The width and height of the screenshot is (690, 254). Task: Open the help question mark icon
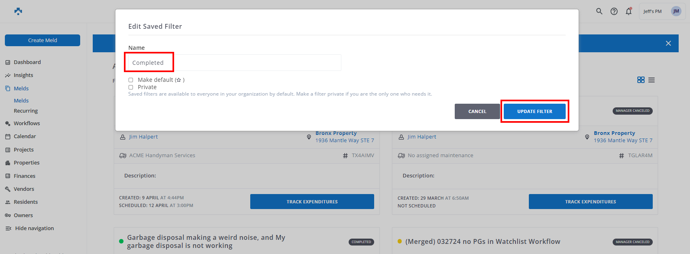614,11
